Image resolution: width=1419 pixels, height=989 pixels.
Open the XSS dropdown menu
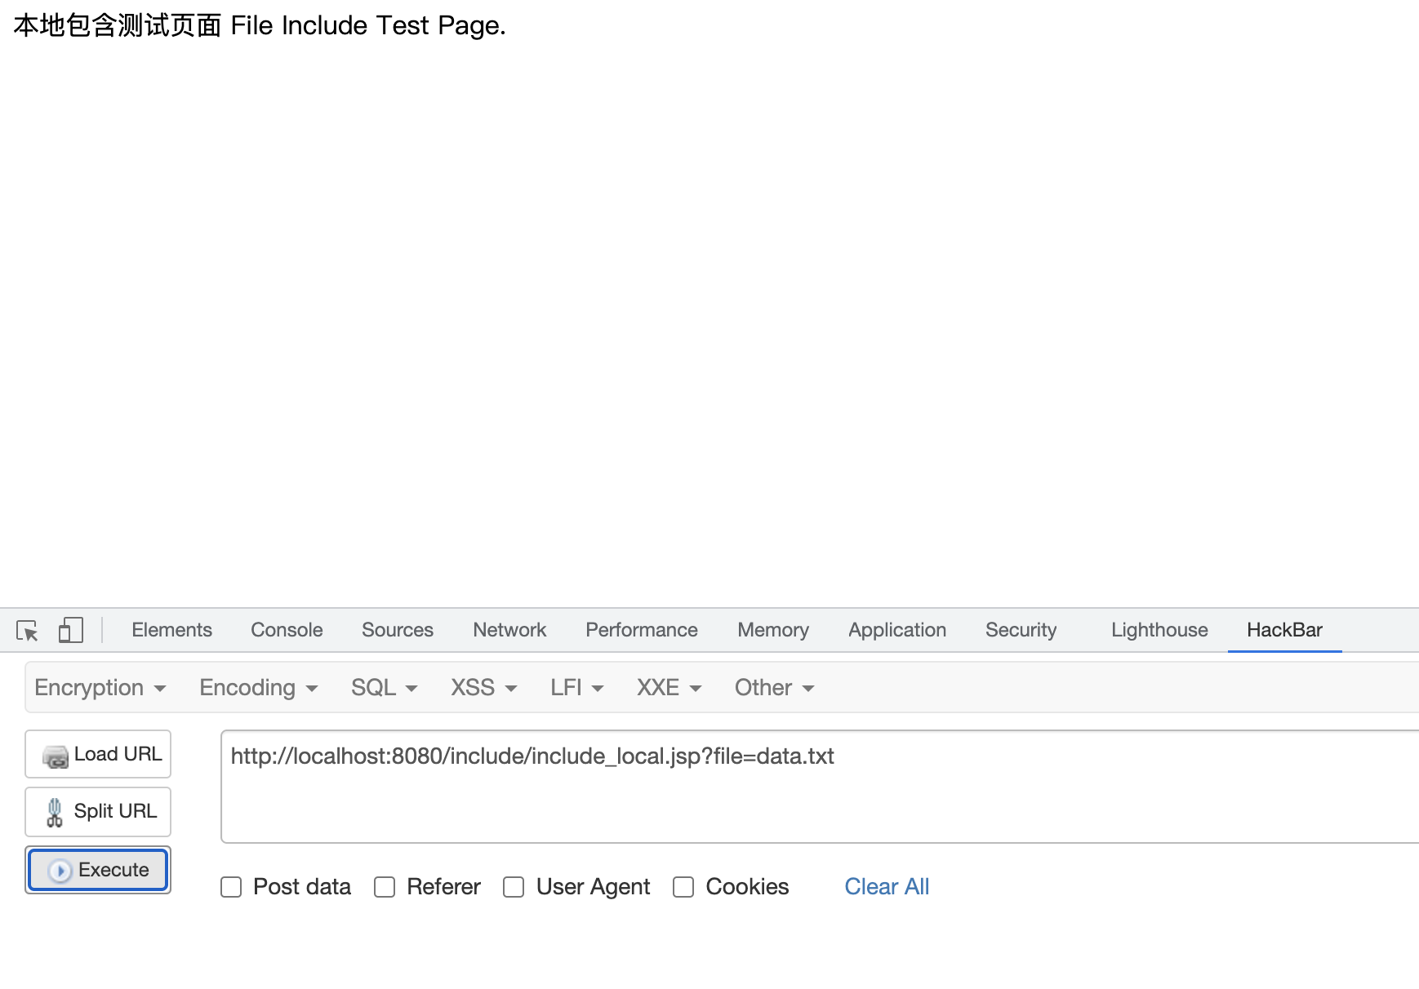point(483,688)
